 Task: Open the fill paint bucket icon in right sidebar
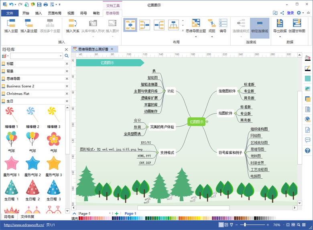click(x=308, y=58)
